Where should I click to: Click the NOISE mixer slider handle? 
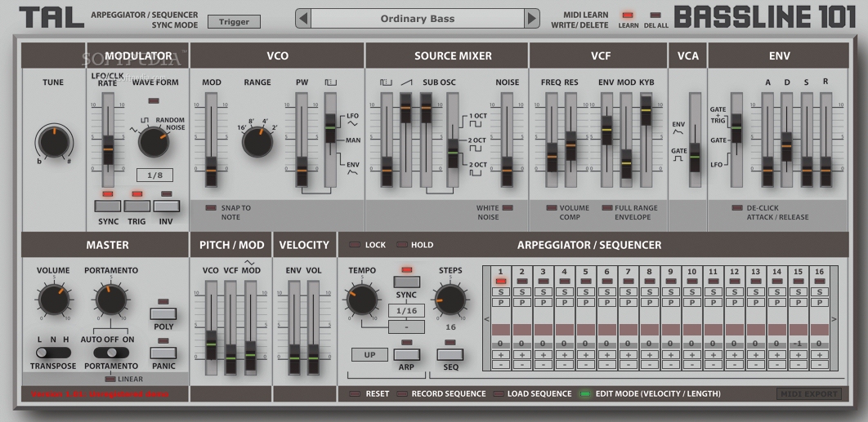click(507, 171)
